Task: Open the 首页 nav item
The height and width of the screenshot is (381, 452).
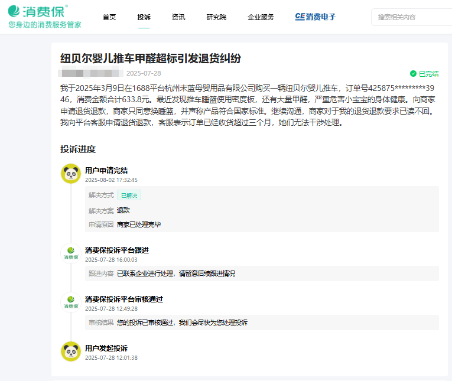Action: [x=109, y=17]
